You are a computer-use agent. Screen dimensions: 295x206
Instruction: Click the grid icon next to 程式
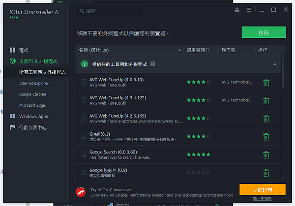click(x=13, y=50)
